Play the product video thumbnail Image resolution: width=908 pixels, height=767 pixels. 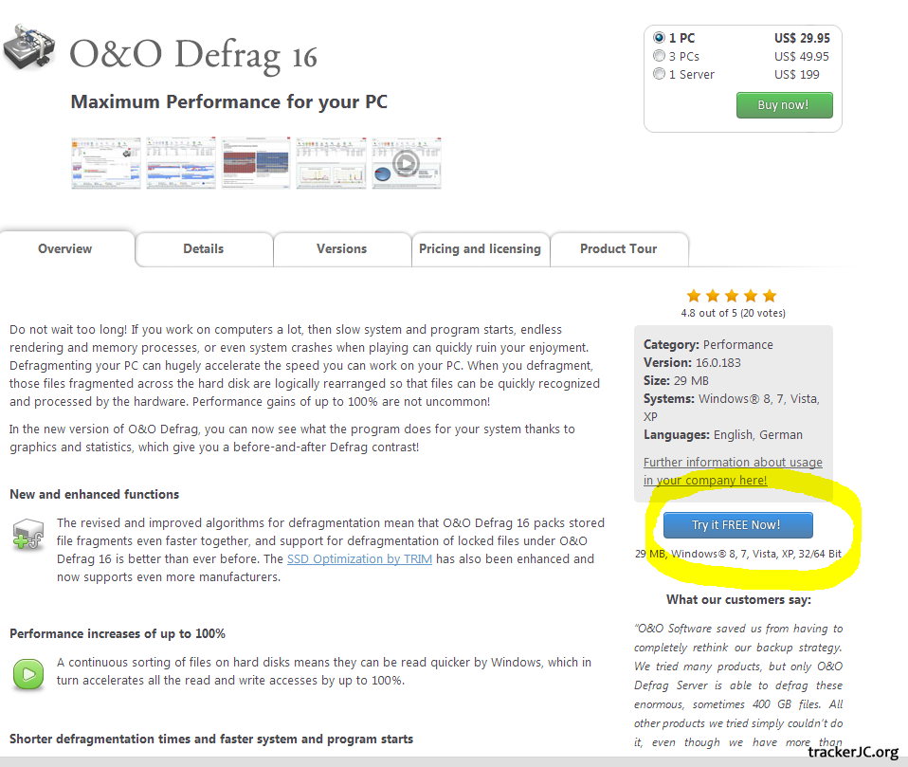click(406, 163)
